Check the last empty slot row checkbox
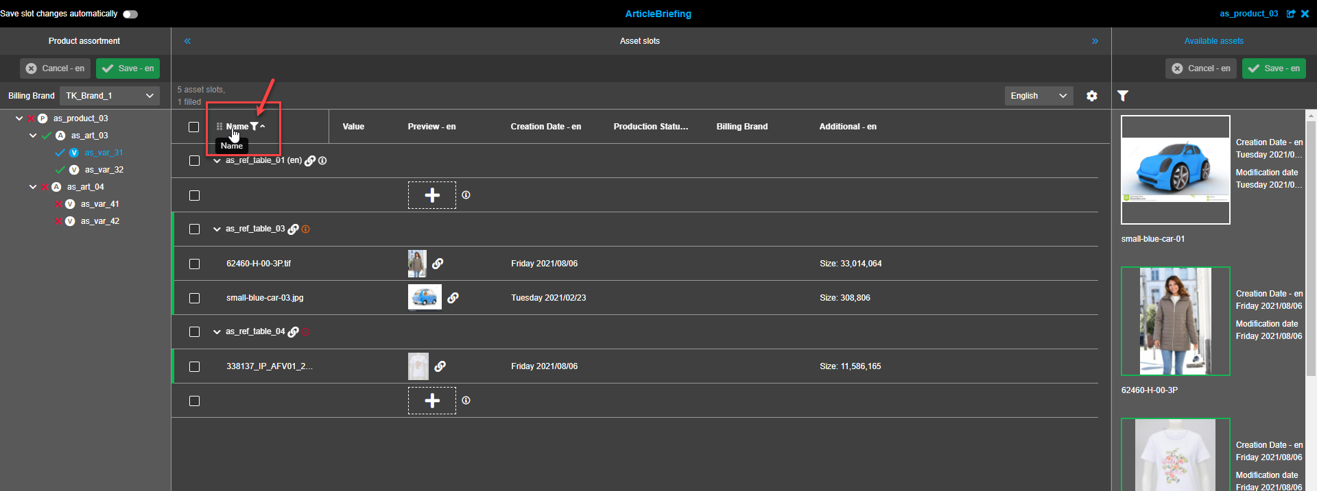The image size is (1317, 491). (x=194, y=401)
